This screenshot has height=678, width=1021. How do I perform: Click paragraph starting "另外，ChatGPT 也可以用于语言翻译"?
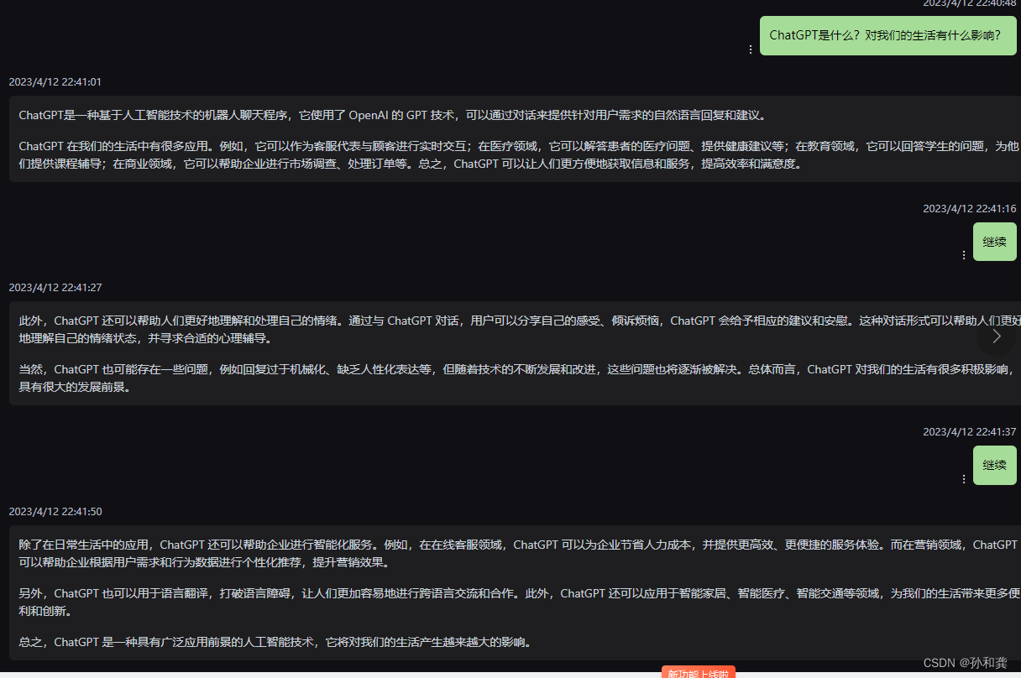click(x=519, y=602)
